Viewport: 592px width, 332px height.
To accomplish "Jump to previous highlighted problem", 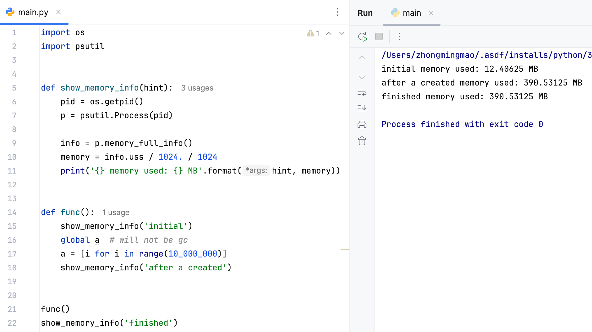I will tap(329, 33).
